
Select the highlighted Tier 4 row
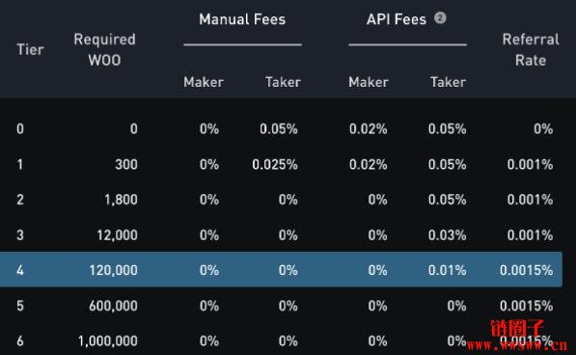281,269
